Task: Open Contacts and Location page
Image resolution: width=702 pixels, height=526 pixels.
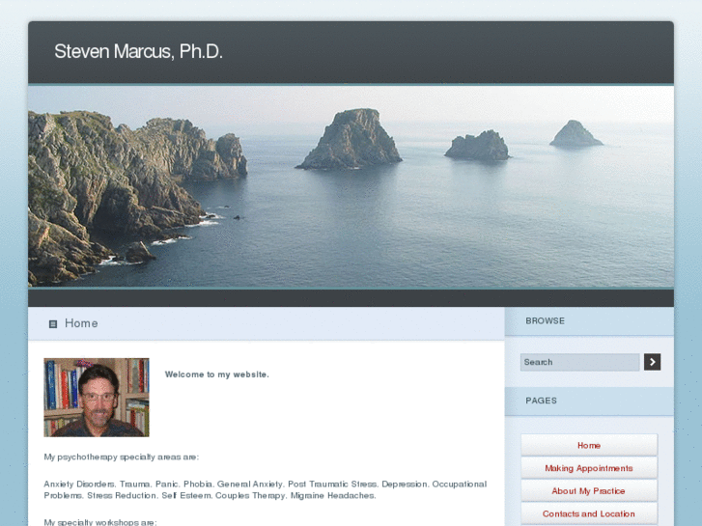Action: click(x=589, y=513)
